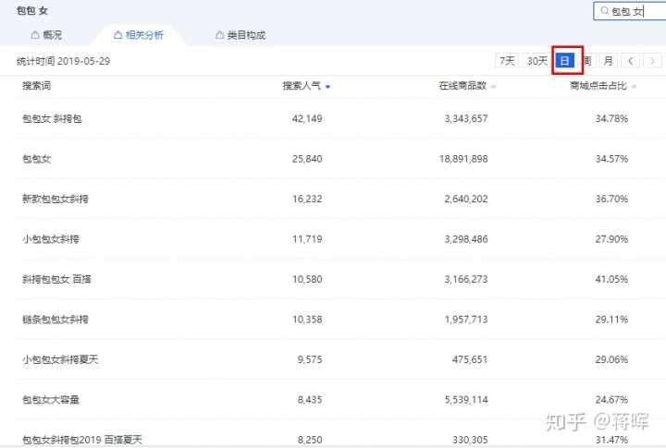The image size is (666, 448).
Task: Select the 30天 time range
Action: point(536,61)
